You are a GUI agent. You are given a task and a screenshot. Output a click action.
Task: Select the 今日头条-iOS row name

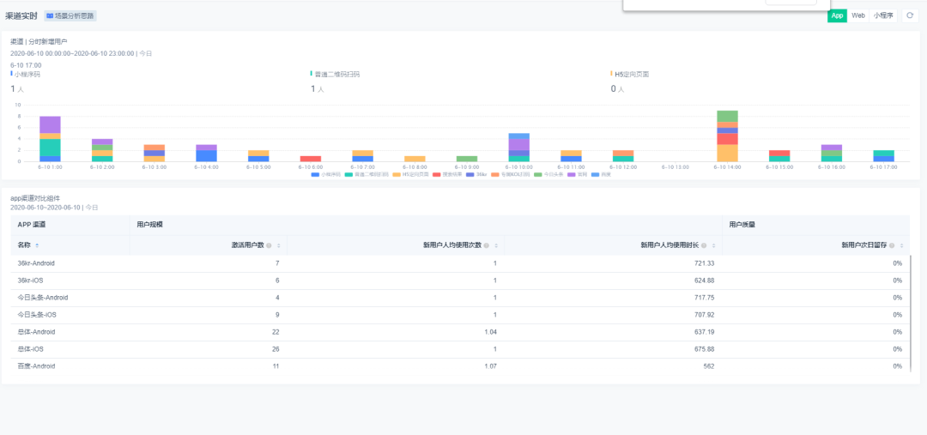coord(37,314)
